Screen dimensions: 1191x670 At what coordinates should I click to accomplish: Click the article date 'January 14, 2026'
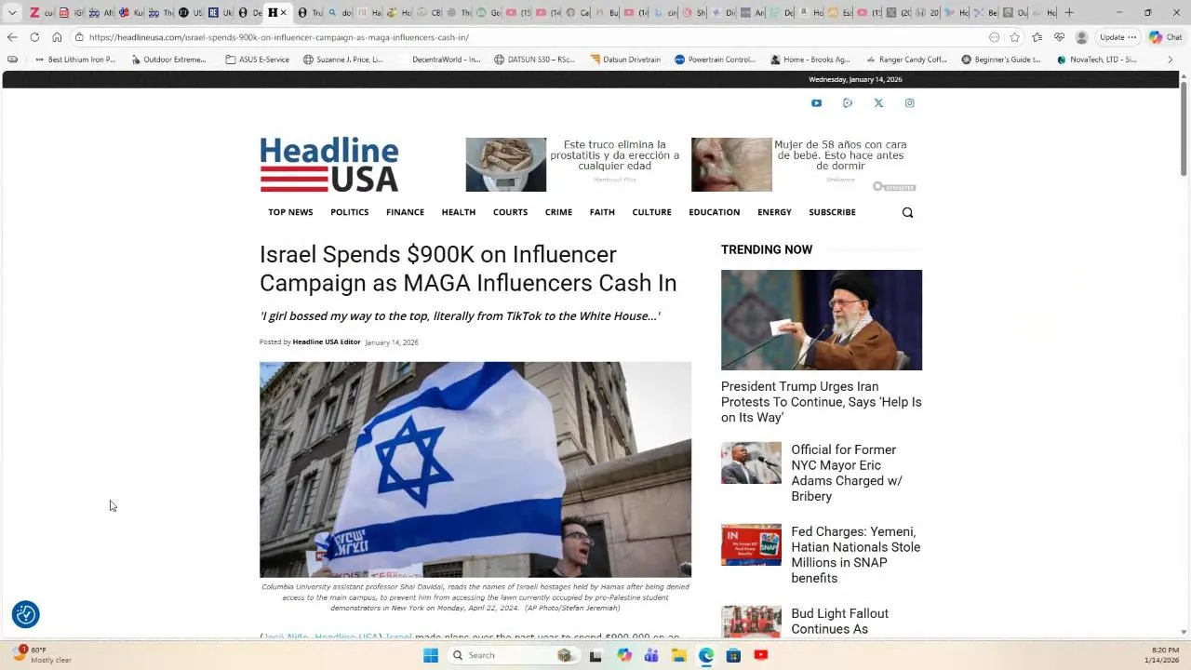392,342
